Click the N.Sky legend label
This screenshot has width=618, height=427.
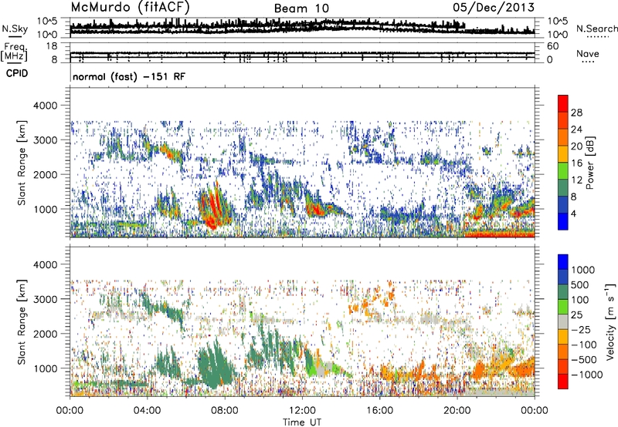tap(15, 29)
